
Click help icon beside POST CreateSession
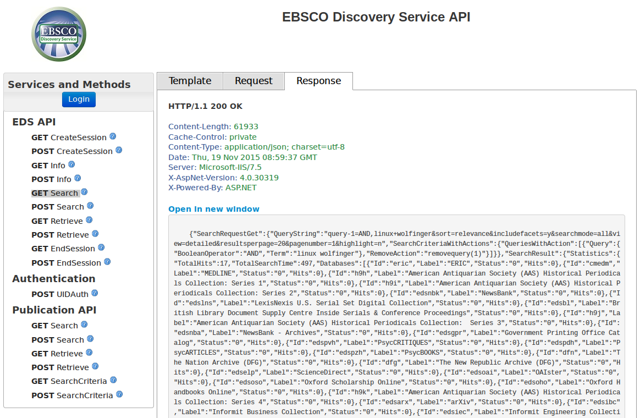click(x=119, y=150)
